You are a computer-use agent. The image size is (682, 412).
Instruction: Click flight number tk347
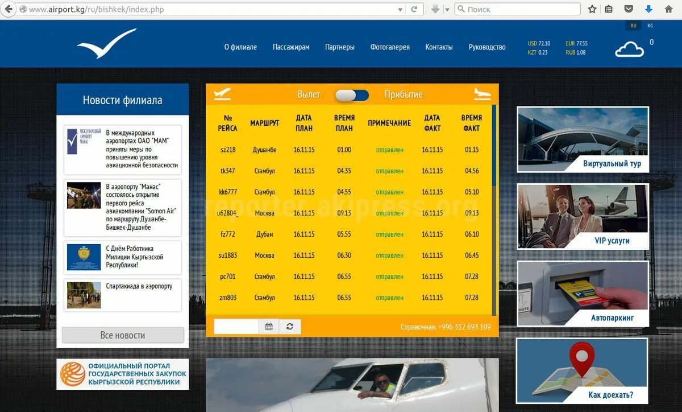(228, 171)
